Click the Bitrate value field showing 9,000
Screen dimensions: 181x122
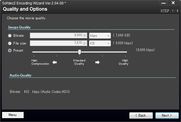click(x=56, y=35)
